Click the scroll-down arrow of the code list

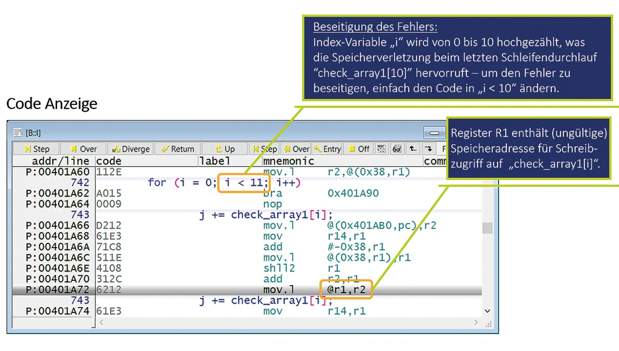487,311
